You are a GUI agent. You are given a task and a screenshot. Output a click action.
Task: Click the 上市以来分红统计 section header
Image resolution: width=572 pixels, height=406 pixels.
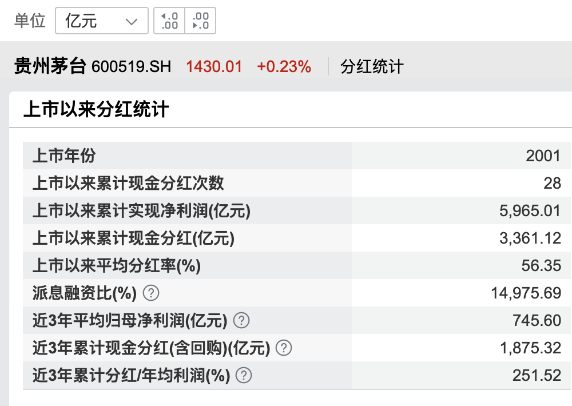pyautogui.click(x=96, y=109)
